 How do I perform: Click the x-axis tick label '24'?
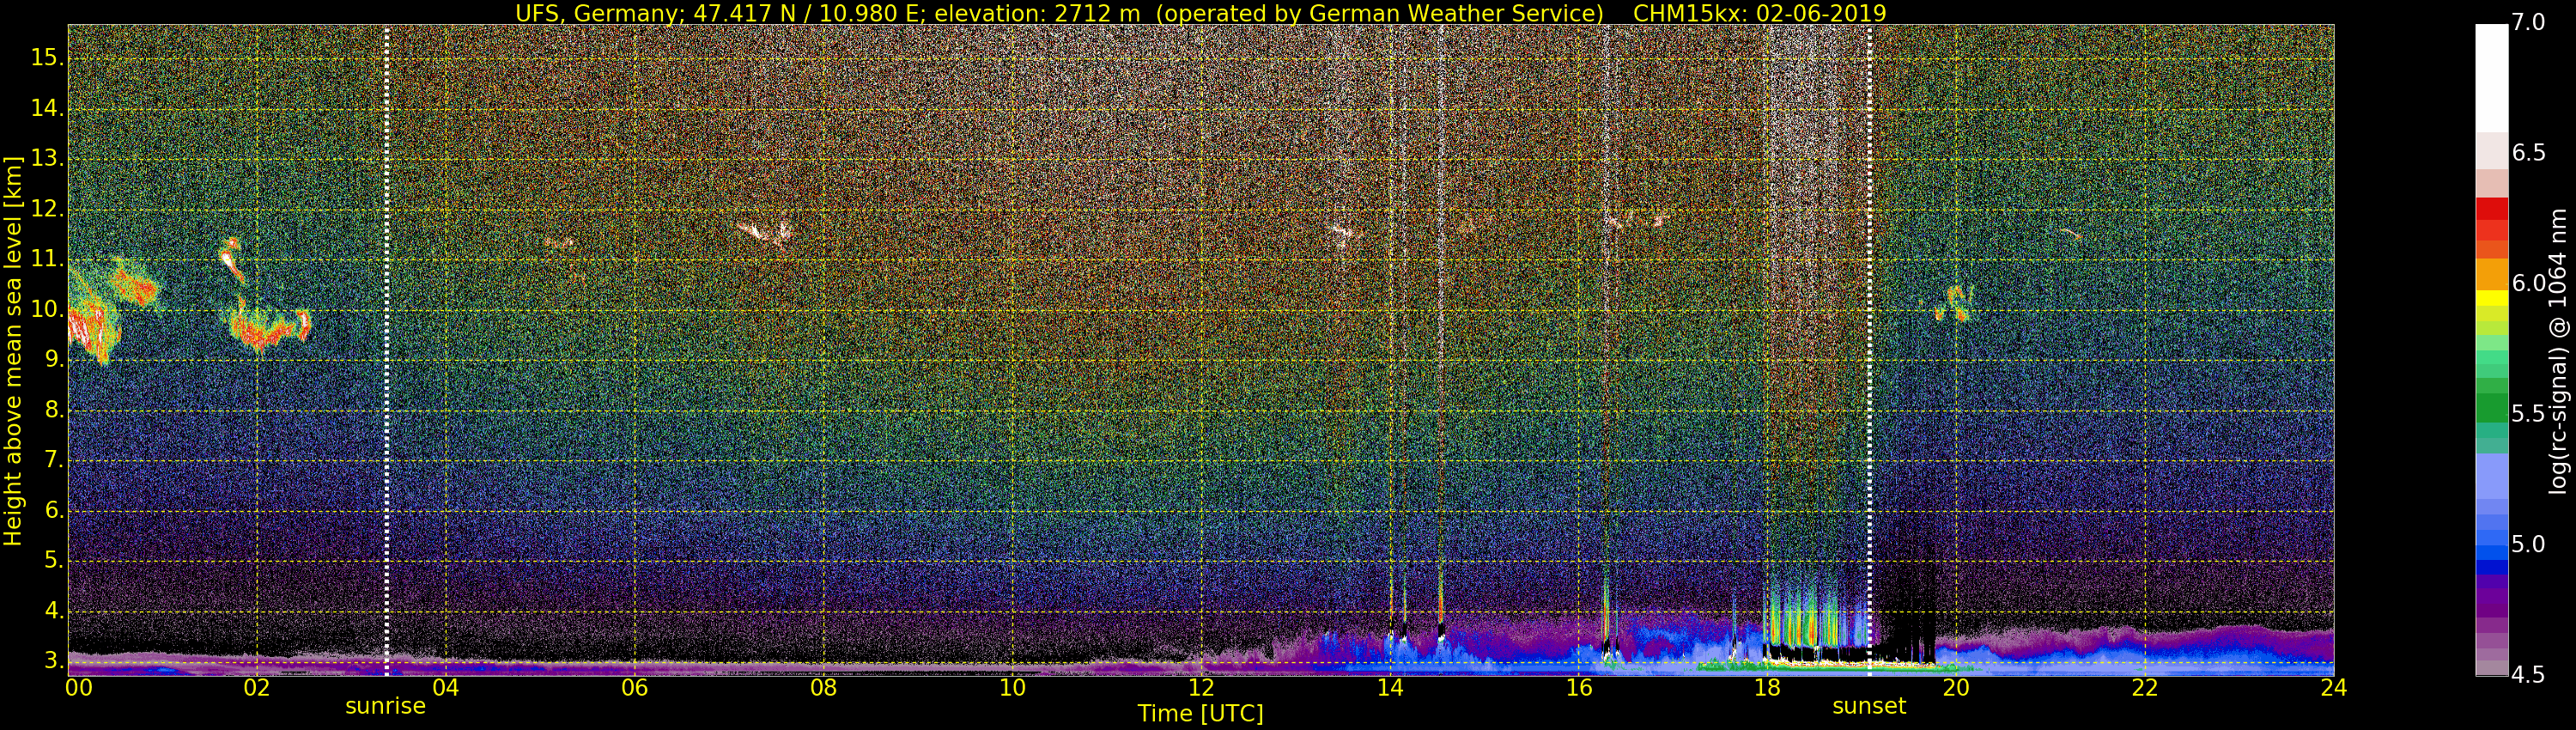click(2333, 687)
